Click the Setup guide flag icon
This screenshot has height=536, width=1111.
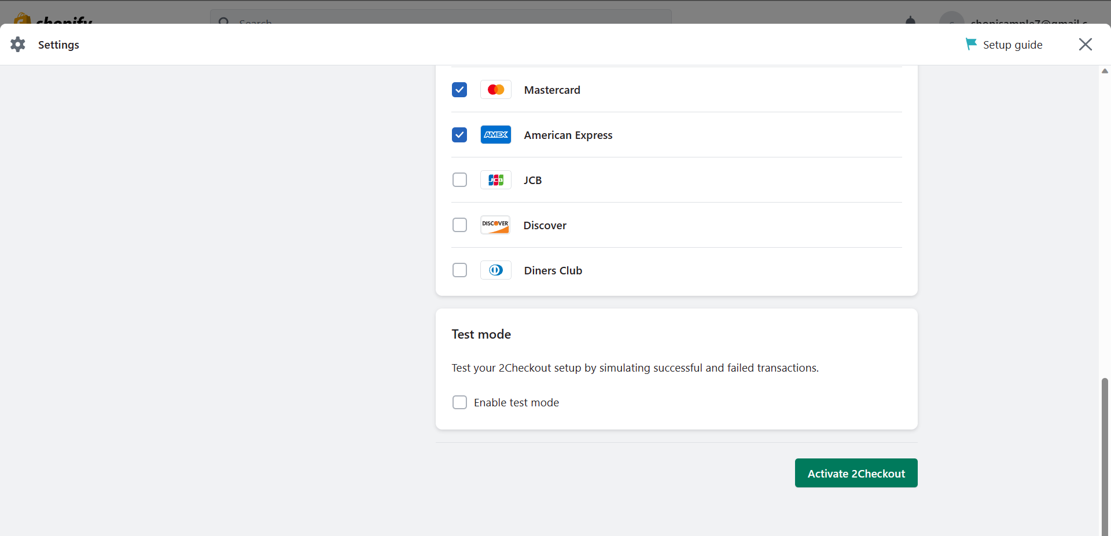tap(971, 44)
